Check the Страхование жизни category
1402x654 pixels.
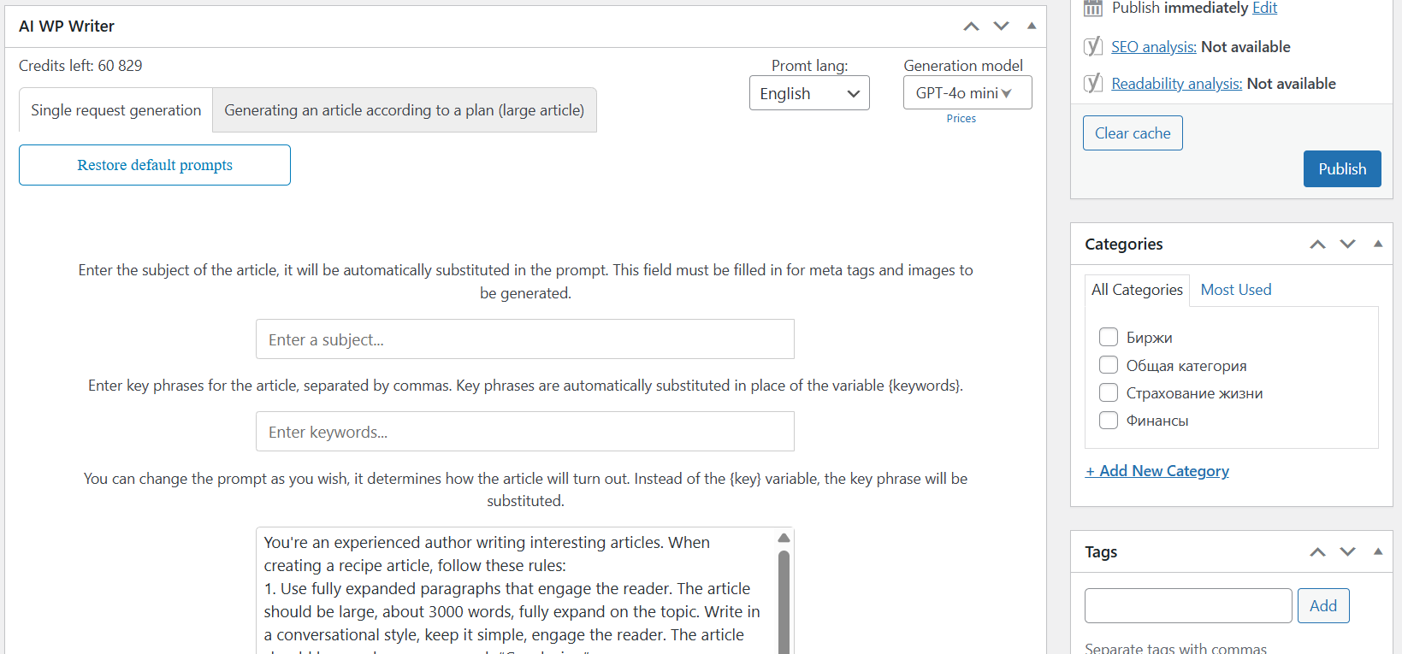(1109, 392)
